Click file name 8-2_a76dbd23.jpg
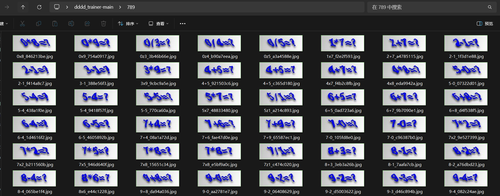The height and width of the screenshot is (196, 500). [x=466, y=165]
